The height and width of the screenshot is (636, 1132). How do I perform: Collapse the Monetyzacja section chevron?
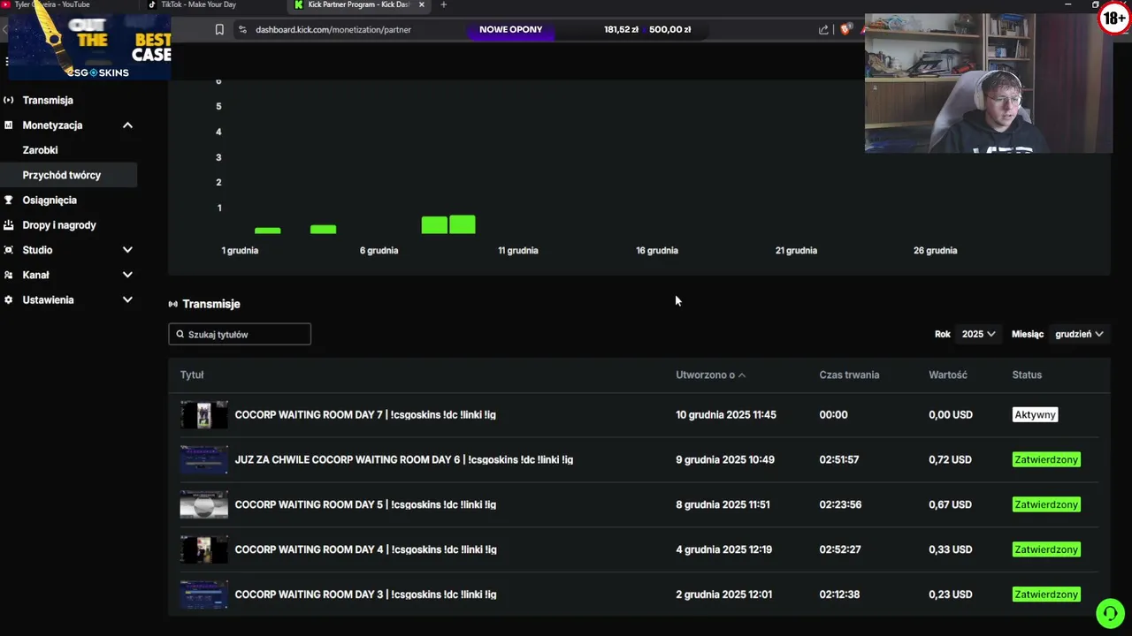click(127, 125)
